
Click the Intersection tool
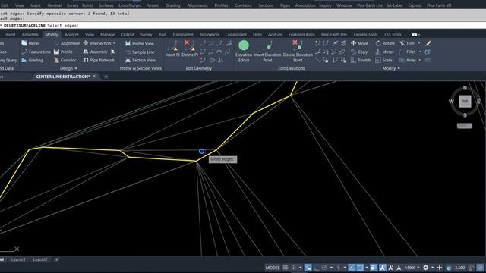click(97, 43)
